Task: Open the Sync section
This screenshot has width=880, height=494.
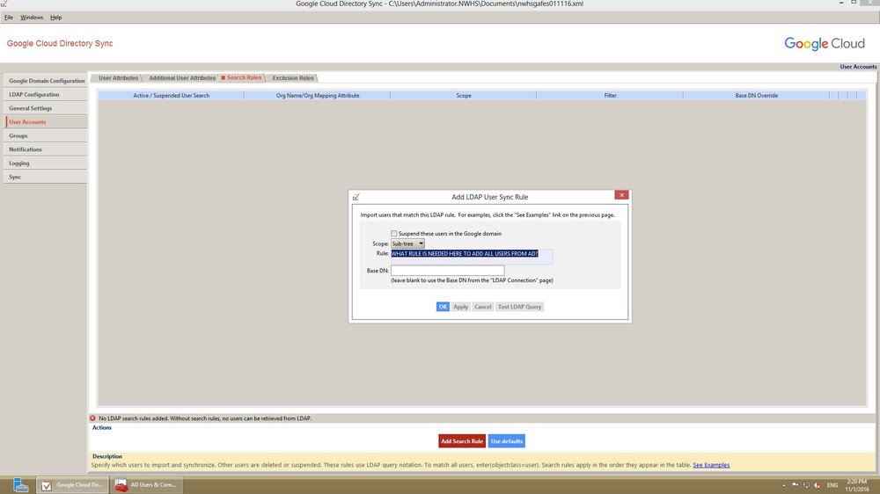Action: pyautogui.click(x=46, y=178)
